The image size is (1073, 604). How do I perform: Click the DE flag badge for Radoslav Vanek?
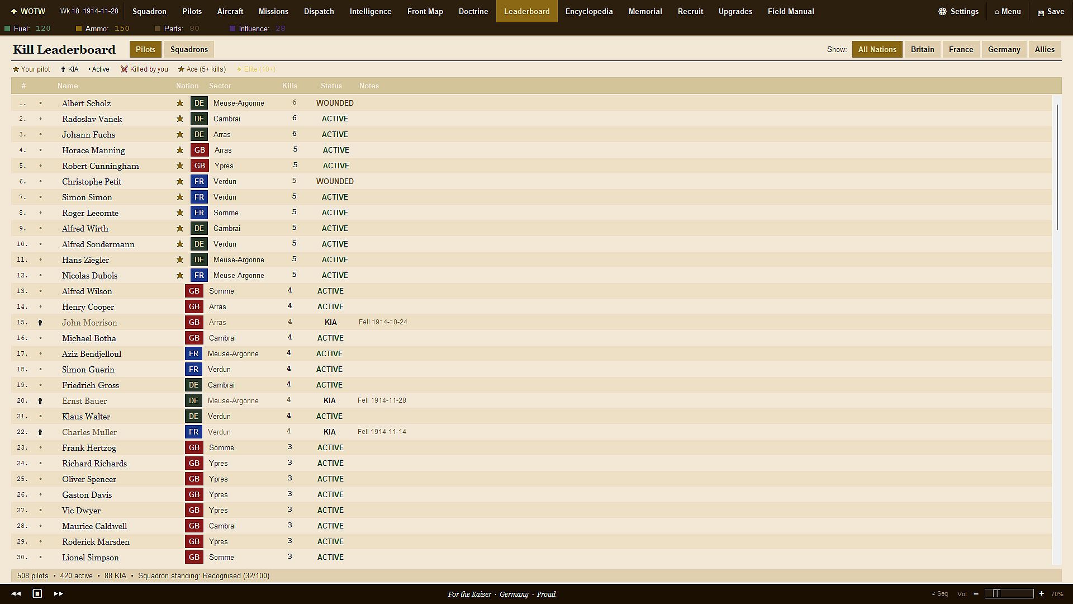(199, 119)
